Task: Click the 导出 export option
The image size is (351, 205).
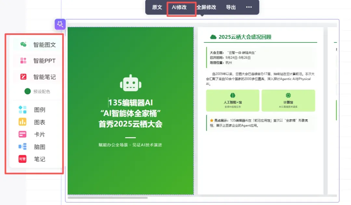Action: pos(231,7)
